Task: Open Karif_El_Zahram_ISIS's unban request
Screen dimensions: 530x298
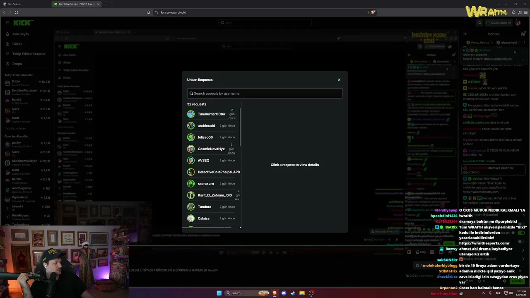Action: (x=213, y=195)
